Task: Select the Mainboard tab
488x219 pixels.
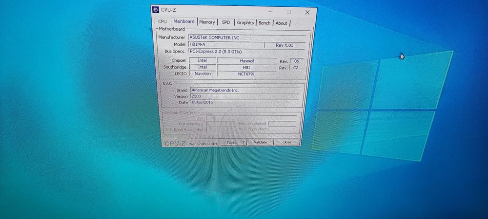Action: click(x=184, y=21)
